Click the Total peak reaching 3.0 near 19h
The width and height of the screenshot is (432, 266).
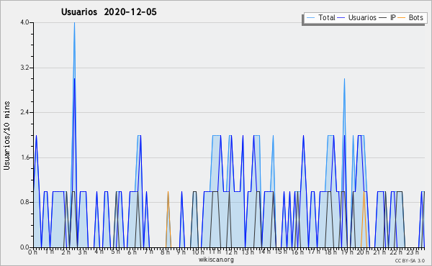[x=344, y=79]
